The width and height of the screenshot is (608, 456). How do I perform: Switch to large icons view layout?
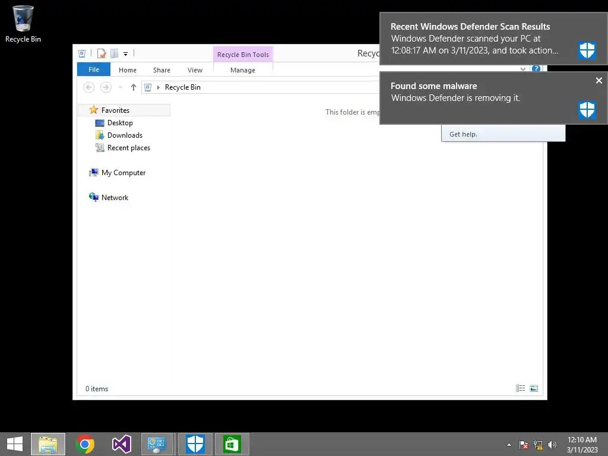click(x=534, y=388)
